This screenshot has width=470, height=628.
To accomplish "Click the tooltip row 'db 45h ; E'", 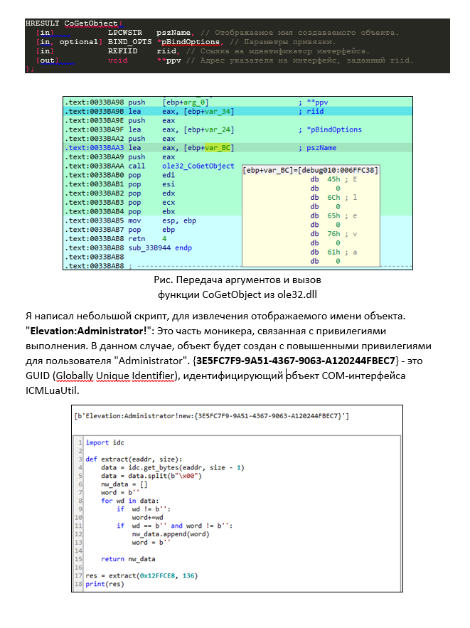I will click(333, 179).
